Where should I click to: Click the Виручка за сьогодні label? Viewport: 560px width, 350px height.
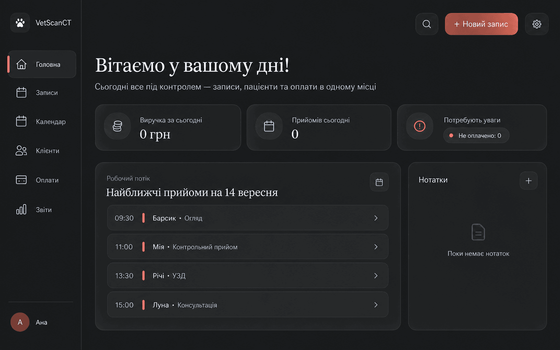click(x=171, y=120)
